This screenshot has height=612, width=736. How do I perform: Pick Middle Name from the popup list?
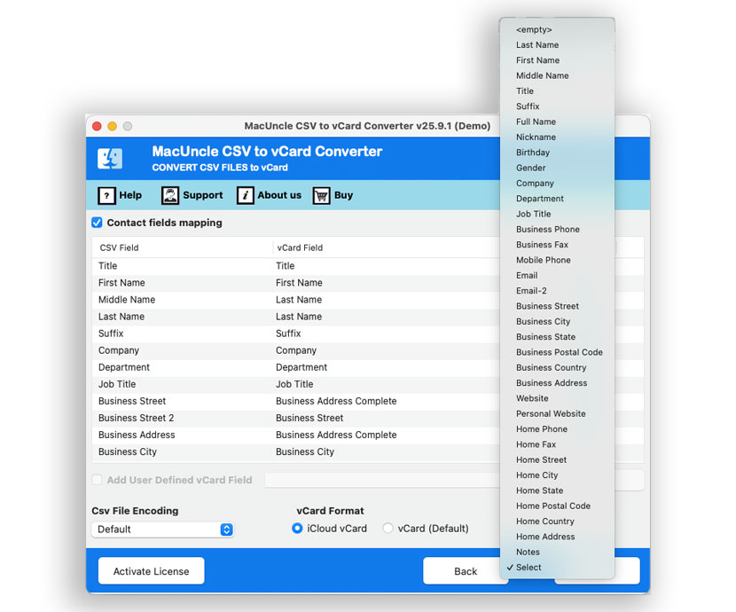557,75
